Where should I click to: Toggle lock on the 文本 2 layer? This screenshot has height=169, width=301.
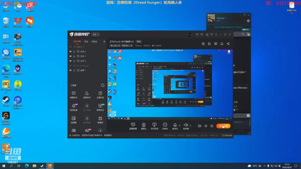[74, 51]
